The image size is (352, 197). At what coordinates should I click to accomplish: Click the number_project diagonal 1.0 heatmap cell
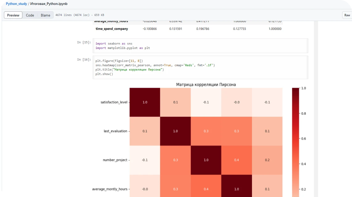click(x=206, y=160)
